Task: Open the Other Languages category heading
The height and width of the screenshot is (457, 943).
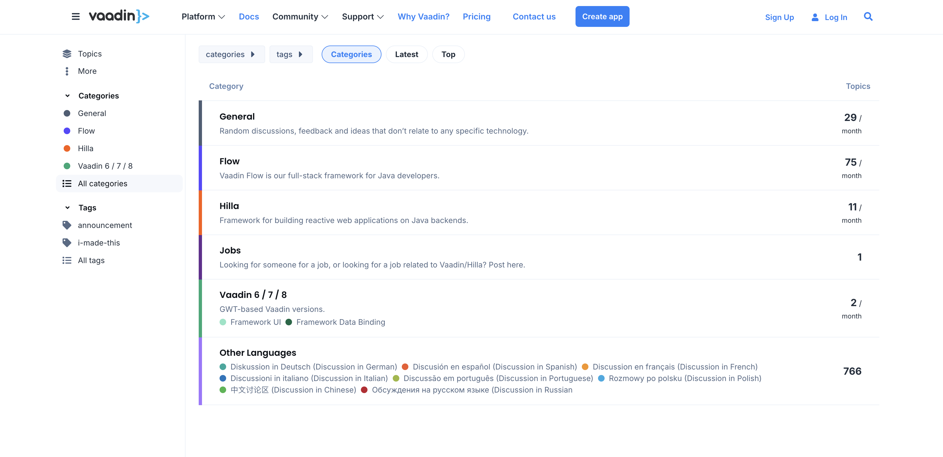Action: tap(258, 353)
